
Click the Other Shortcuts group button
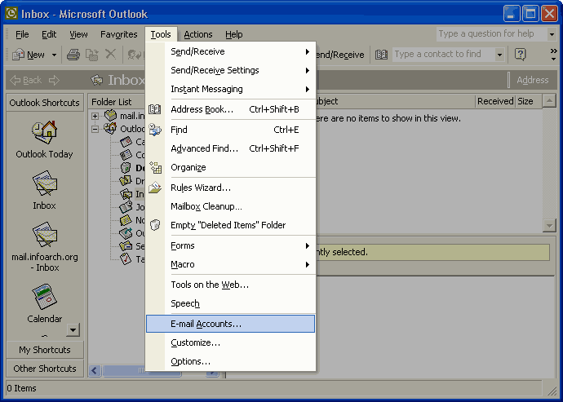tap(45, 369)
